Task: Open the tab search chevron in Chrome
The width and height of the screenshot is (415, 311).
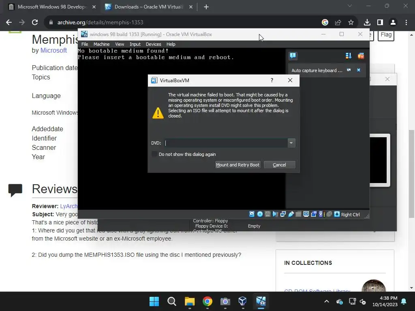Action: pyautogui.click(x=350, y=6)
